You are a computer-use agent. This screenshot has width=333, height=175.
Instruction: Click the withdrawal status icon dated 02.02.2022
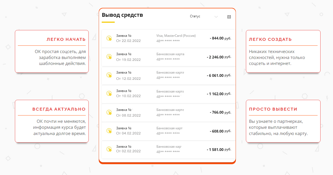click(x=109, y=149)
